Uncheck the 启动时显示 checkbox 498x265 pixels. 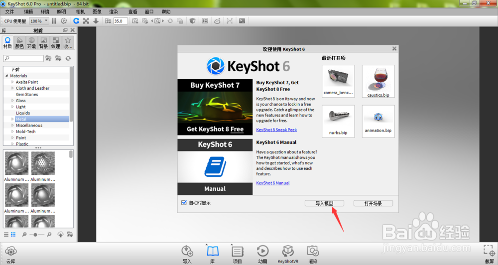click(184, 202)
